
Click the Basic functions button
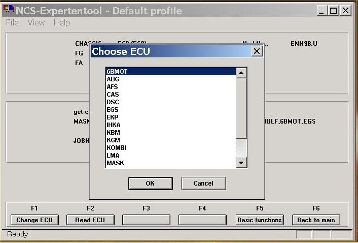[x=260, y=220]
